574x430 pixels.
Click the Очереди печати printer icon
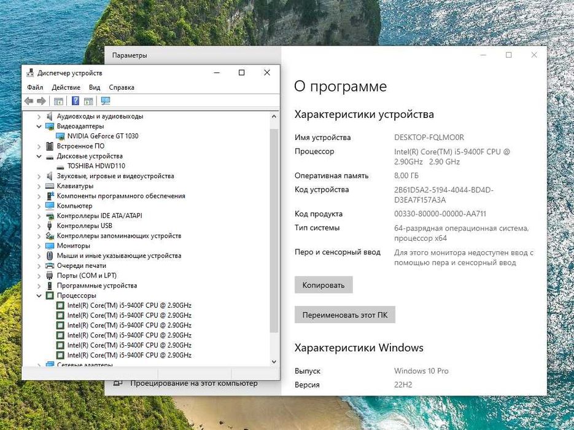click(x=50, y=265)
